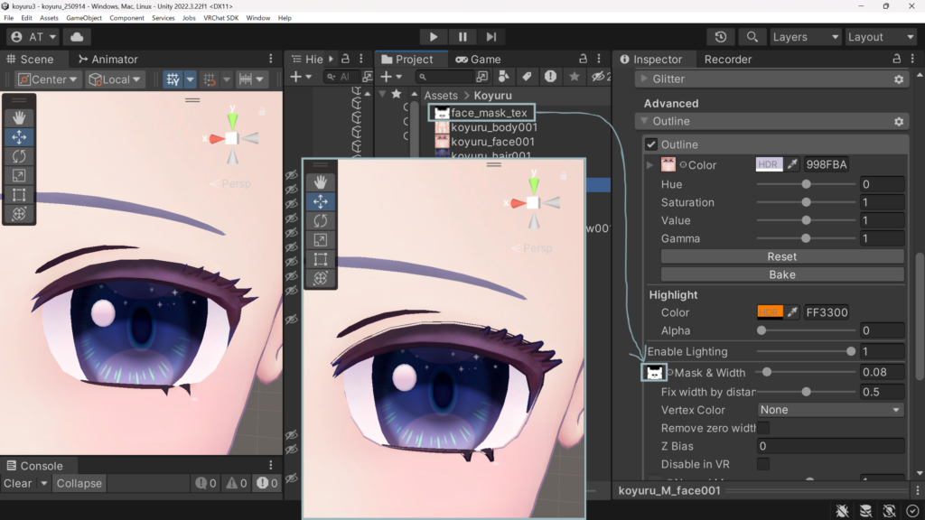Viewport: 925px width, 520px height.
Task: Toggle the error filter in Console
Action: [x=268, y=484]
